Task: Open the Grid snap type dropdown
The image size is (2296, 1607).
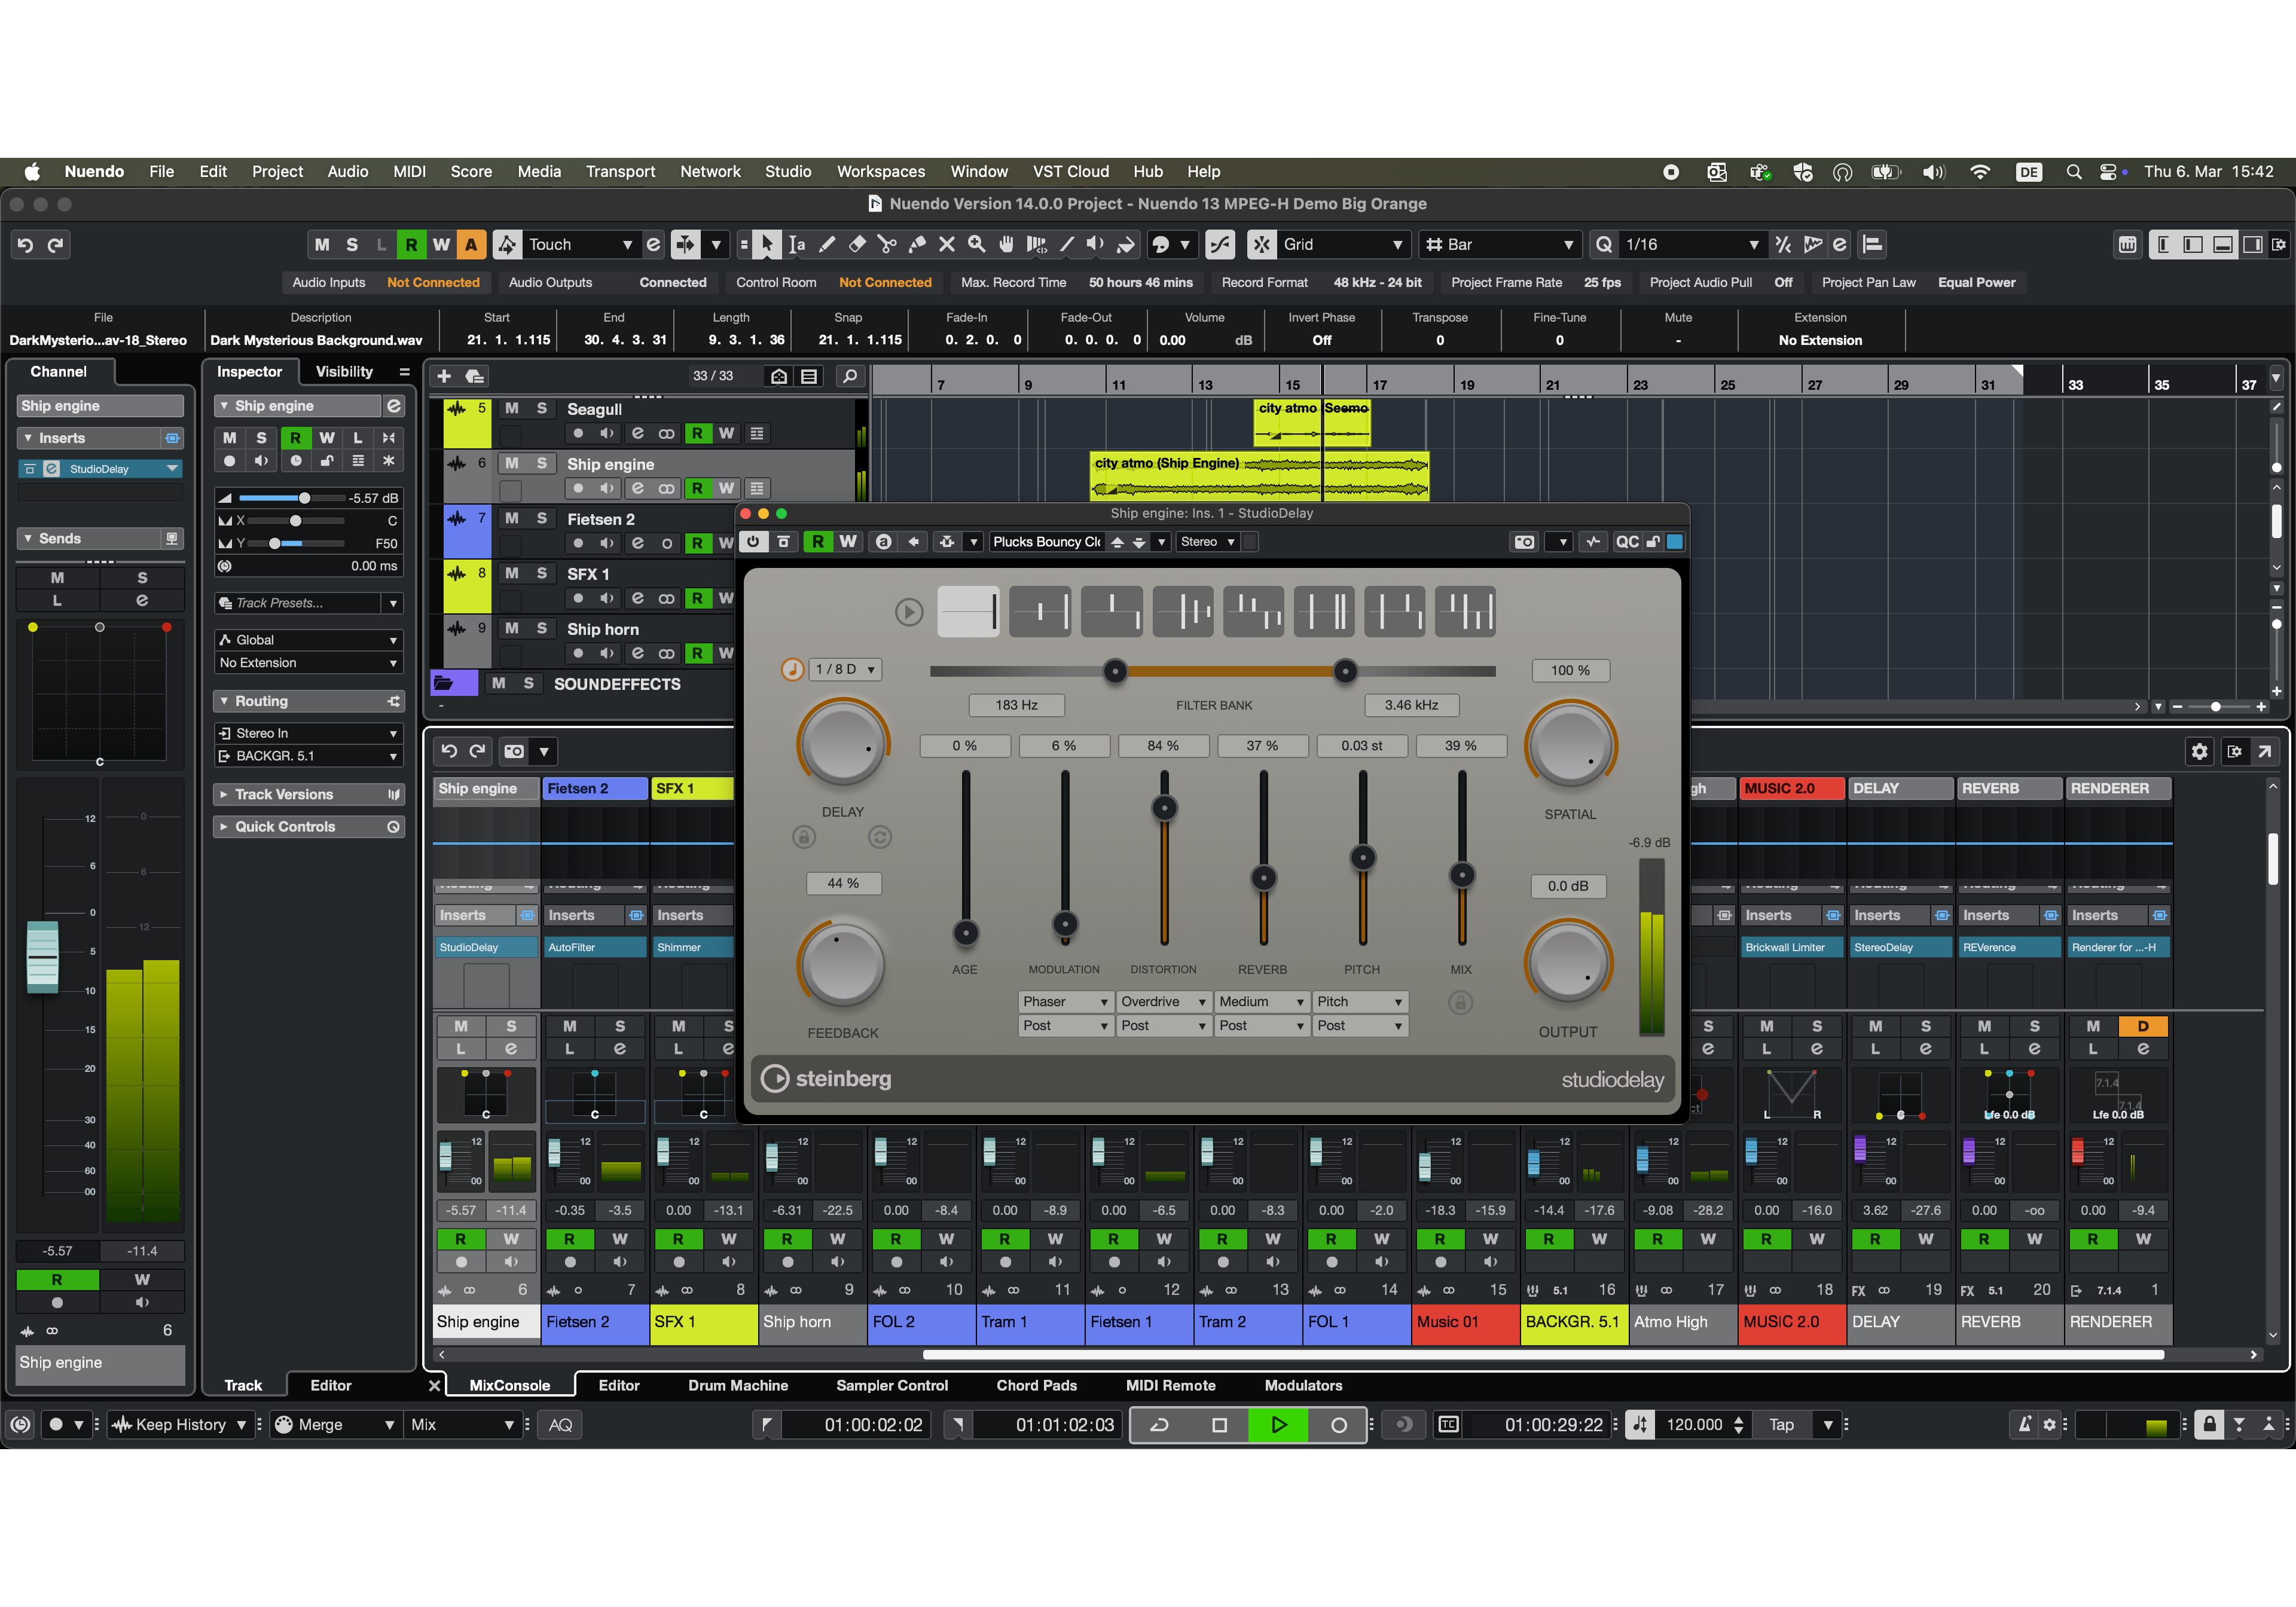Action: pos(1343,245)
